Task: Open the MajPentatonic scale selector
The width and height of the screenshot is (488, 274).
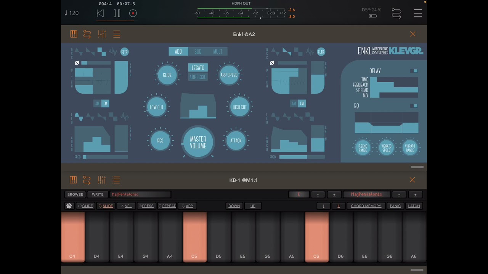Action: tap(366, 194)
